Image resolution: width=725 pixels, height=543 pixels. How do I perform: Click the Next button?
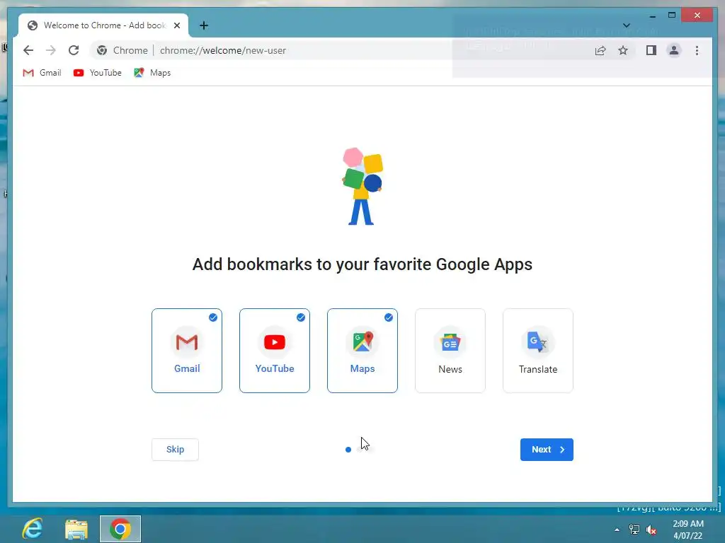547,449
